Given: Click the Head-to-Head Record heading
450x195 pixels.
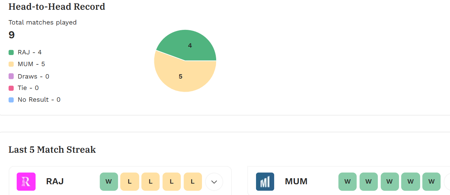Looking at the screenshot, I should (57, 6).
